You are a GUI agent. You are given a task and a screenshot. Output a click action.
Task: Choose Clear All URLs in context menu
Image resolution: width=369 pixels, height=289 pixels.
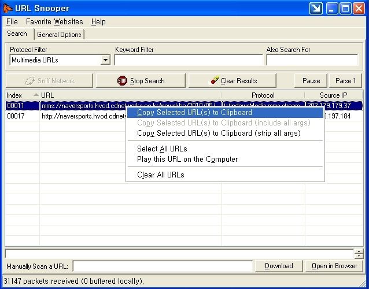click(225, 175)
